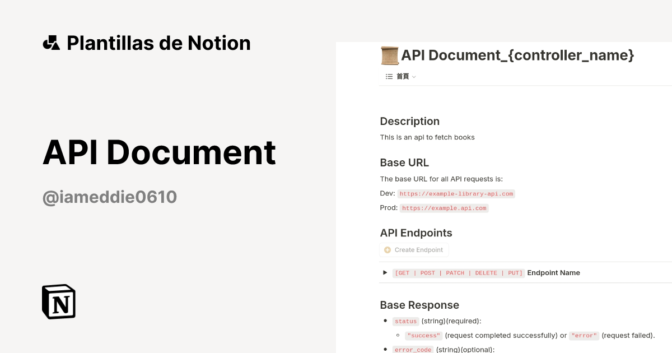
Task: Click the Prod URL https://example.api.com
Action: point(444,208)
